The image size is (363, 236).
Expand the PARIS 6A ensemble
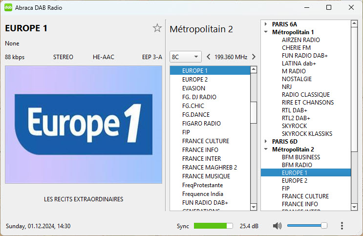266,24
